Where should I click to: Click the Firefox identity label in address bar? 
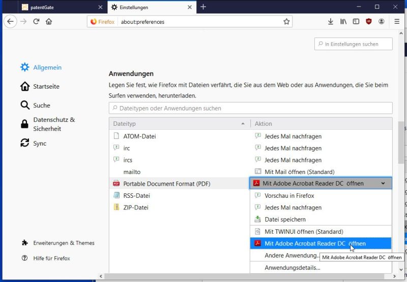(x=102, y=22)
